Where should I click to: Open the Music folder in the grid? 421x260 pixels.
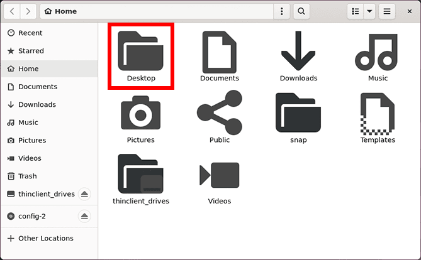pyautogui.click(x=376, y=52)
